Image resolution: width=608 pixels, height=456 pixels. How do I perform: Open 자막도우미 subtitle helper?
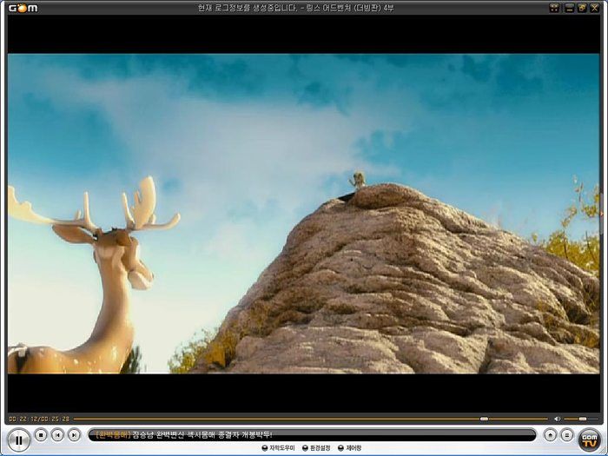coord(279,448)
